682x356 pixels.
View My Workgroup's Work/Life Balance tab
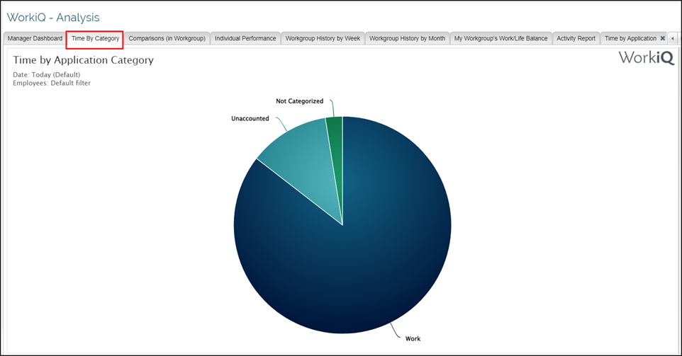click(501, 38)
